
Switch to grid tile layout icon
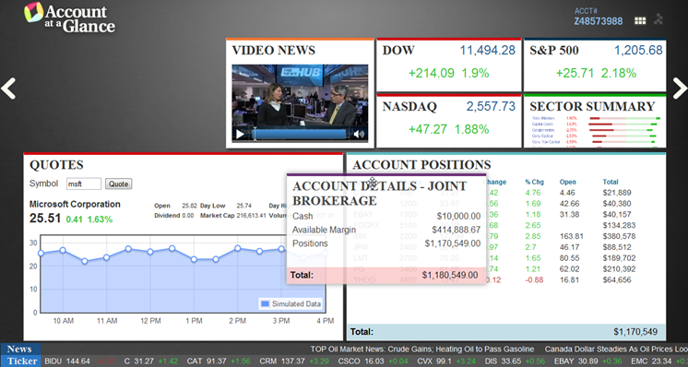640,20
